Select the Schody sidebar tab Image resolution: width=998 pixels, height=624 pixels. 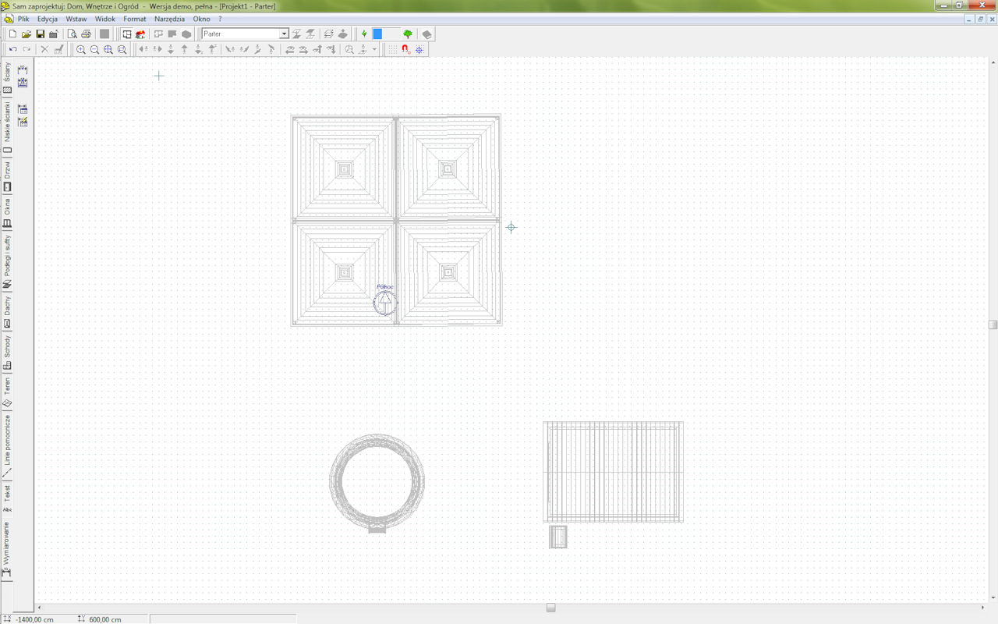(7, 352)
